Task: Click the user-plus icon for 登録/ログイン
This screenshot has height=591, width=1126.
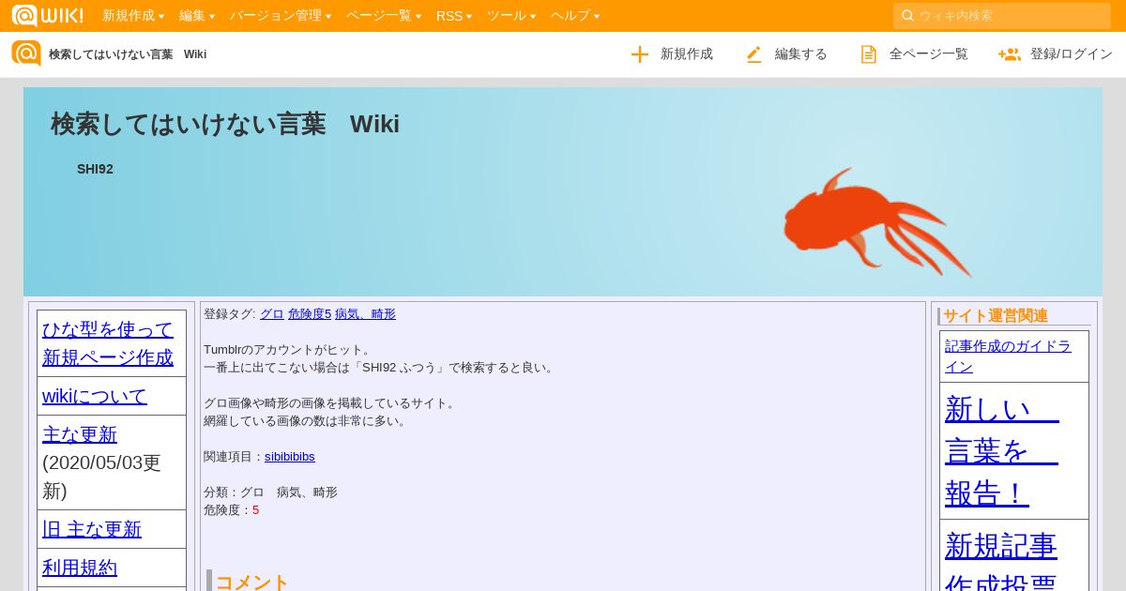Action: pyautogui.click(x=1010, y=54)
